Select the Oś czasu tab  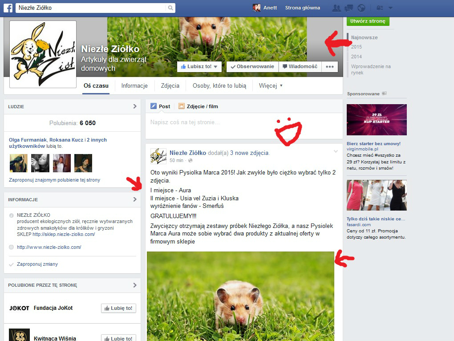click(x=96, y=85)
